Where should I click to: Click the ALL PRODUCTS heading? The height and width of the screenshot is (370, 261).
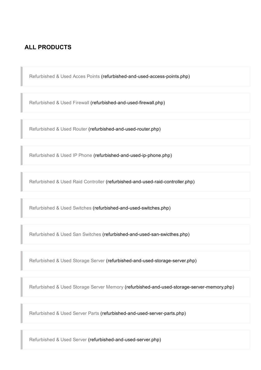click(48, 47)
